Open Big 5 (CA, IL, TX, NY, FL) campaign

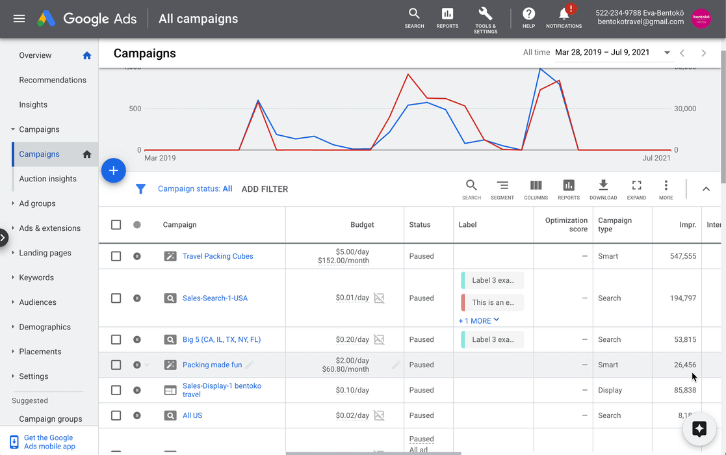[222, 339]
